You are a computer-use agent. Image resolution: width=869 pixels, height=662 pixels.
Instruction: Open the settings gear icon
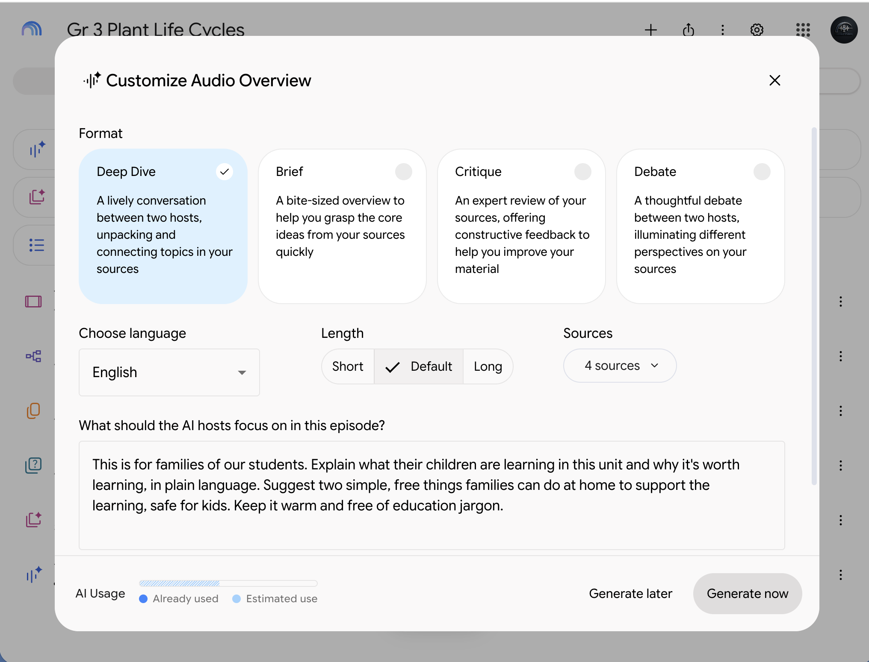pyautogui.click(x=757, y=30)
